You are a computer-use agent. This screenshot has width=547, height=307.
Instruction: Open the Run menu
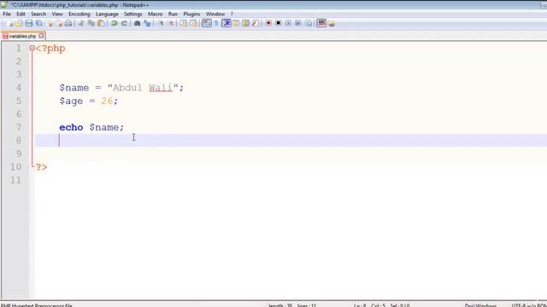173,14
